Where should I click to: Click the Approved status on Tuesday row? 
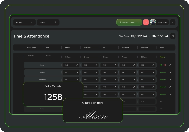point(163,72)
